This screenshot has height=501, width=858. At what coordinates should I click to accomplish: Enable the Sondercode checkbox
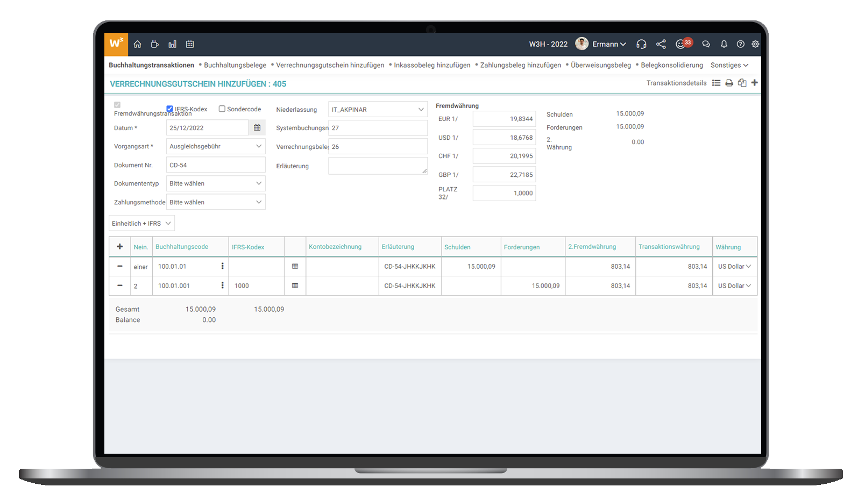click(x=222, y=109)
